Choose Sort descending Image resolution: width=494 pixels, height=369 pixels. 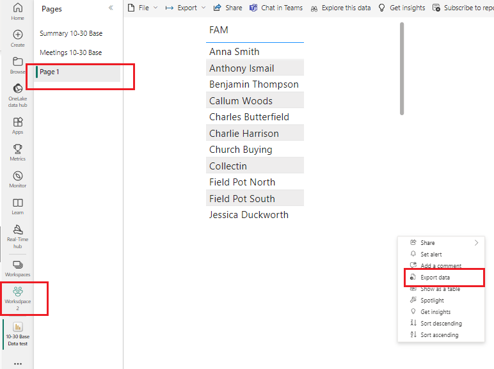pos(441,324)
